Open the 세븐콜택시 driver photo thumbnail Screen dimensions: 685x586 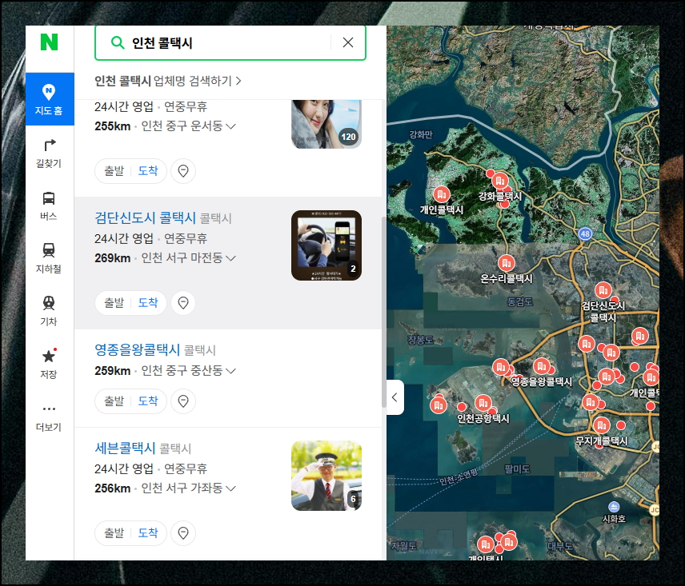tap(326, 476)
